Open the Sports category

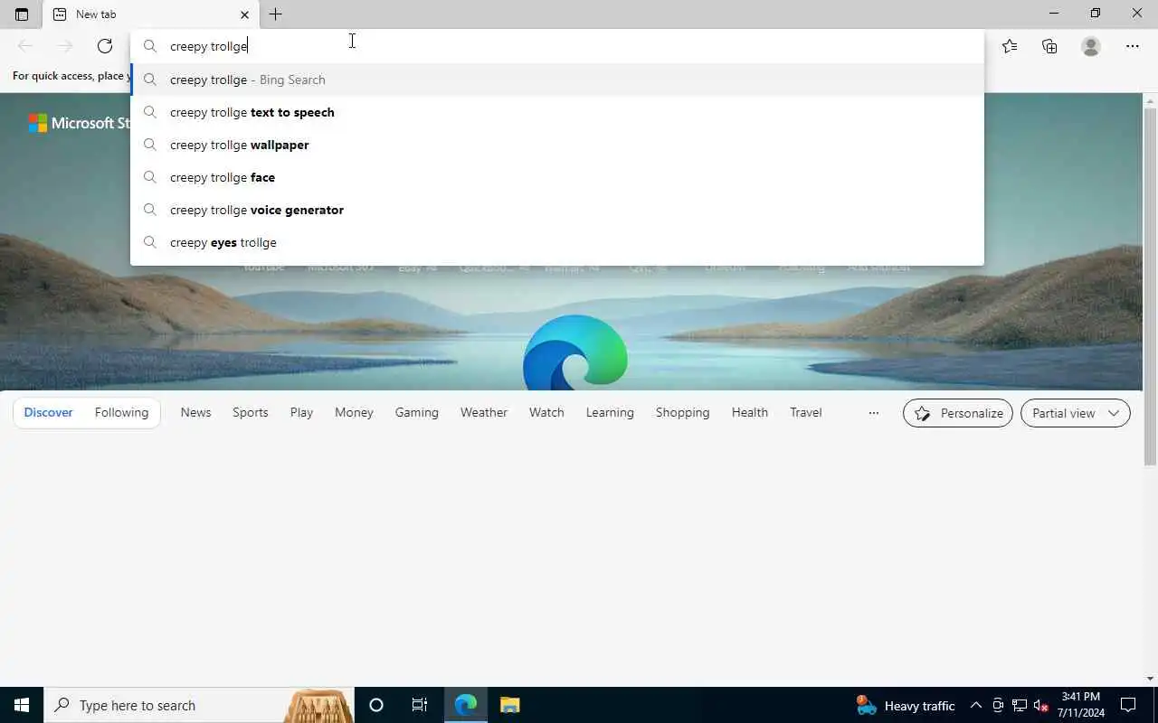pos(251,412)
